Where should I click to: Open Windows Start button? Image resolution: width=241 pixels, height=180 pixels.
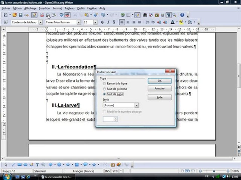(7, 176)
